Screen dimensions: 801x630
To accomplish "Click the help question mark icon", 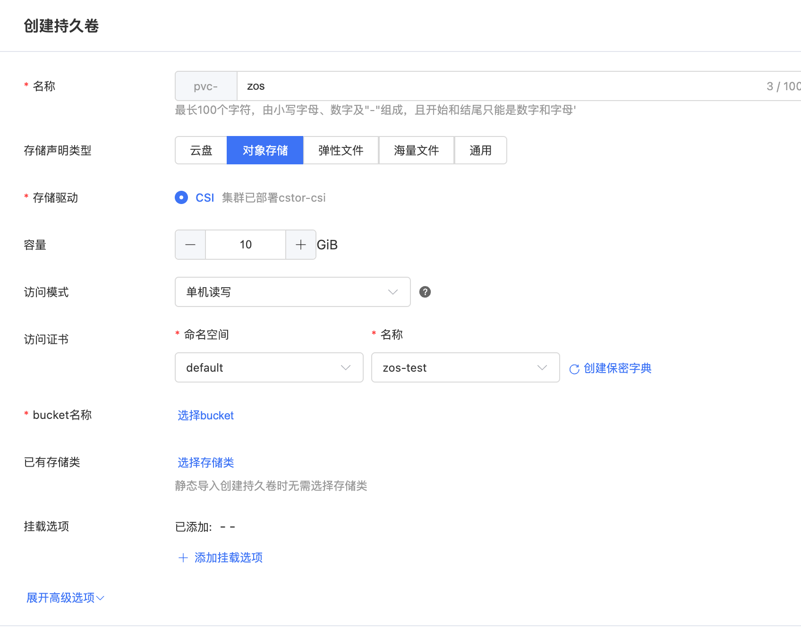I will (x=425, y=292).
